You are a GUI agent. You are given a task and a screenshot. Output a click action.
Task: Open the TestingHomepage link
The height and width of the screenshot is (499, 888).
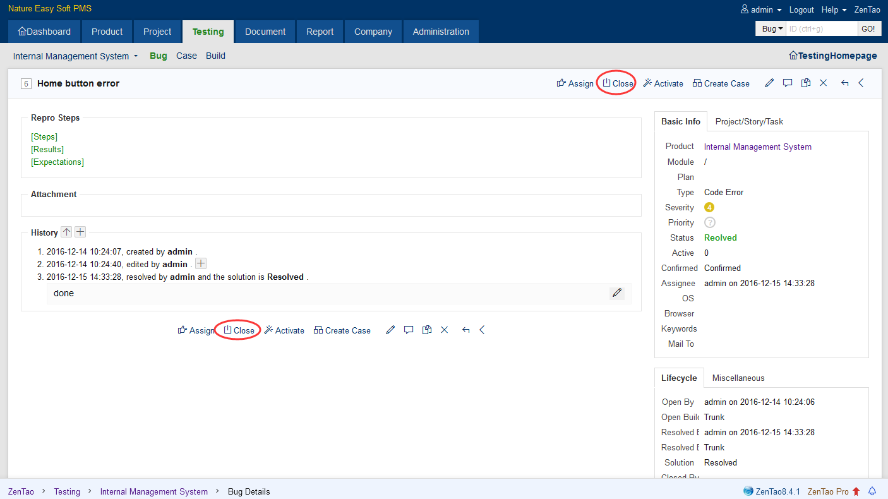tap(832, 56)
